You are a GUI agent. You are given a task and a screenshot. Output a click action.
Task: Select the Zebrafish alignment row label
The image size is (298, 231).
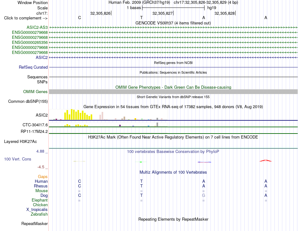[39, 214]
